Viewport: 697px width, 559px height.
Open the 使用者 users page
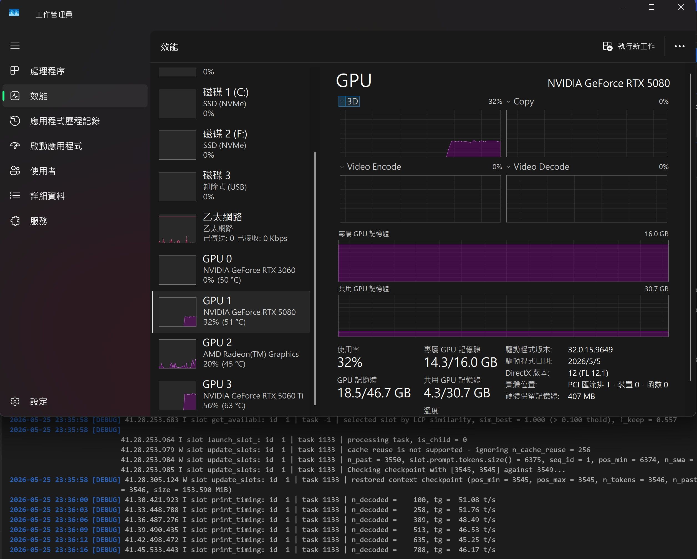pyautogui.click(x=75, y=171)
